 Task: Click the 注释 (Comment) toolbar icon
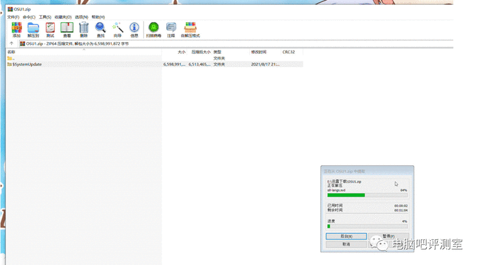coord(171,30)
